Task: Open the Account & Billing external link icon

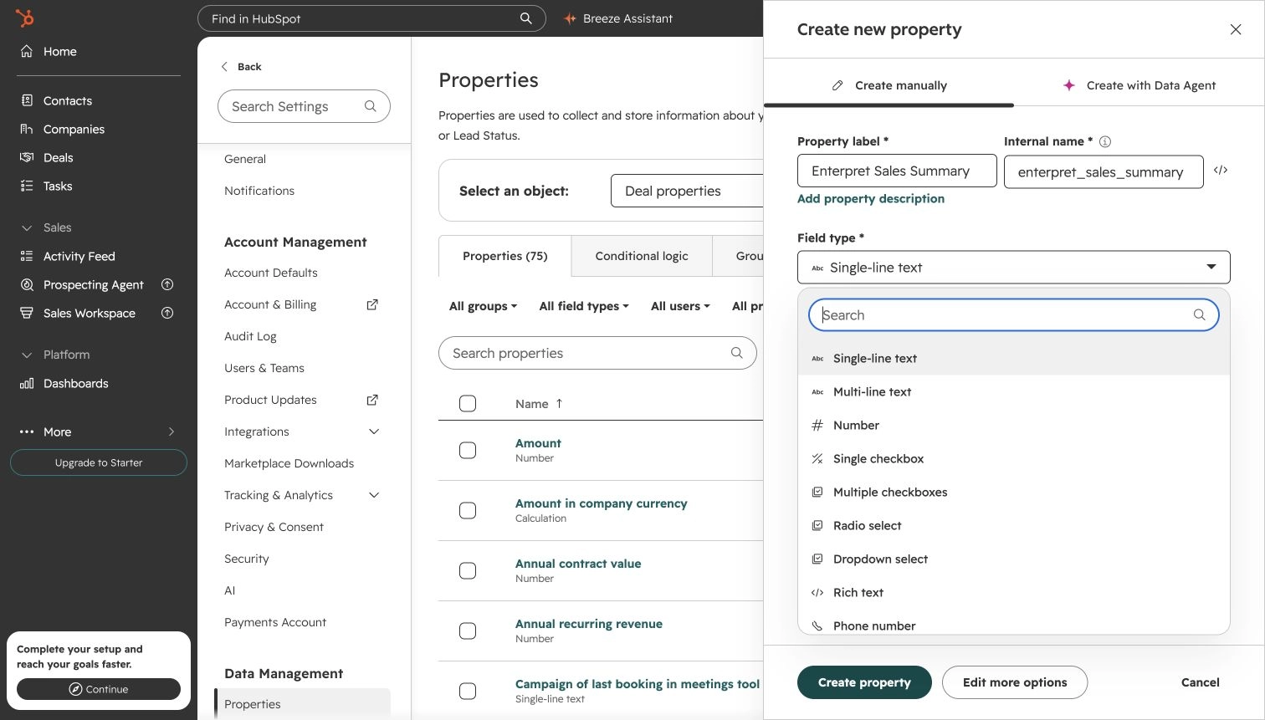Action: coord(373,304)
